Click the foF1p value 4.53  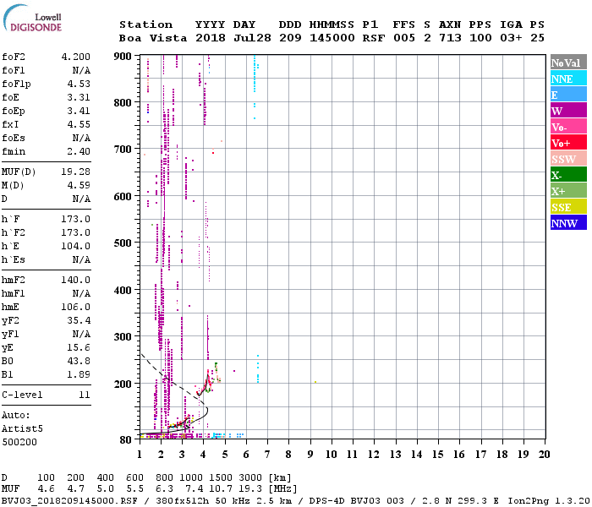click(79, 84)
